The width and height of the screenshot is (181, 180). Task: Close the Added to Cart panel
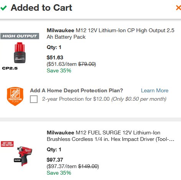[x=178, y=8]
